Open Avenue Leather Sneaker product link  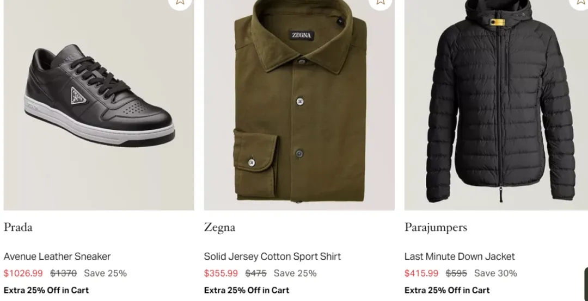(x=57, y=256)
